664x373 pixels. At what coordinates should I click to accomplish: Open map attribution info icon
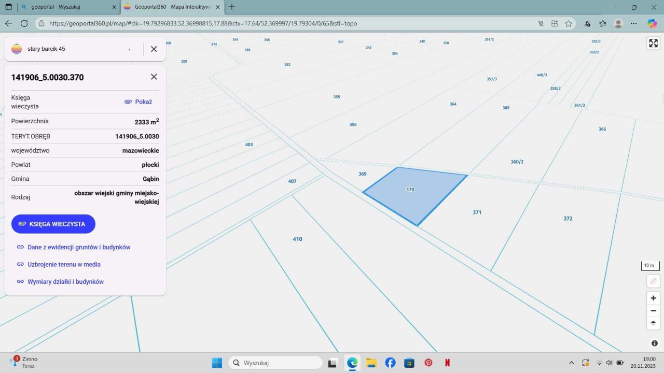coord(655,343)
